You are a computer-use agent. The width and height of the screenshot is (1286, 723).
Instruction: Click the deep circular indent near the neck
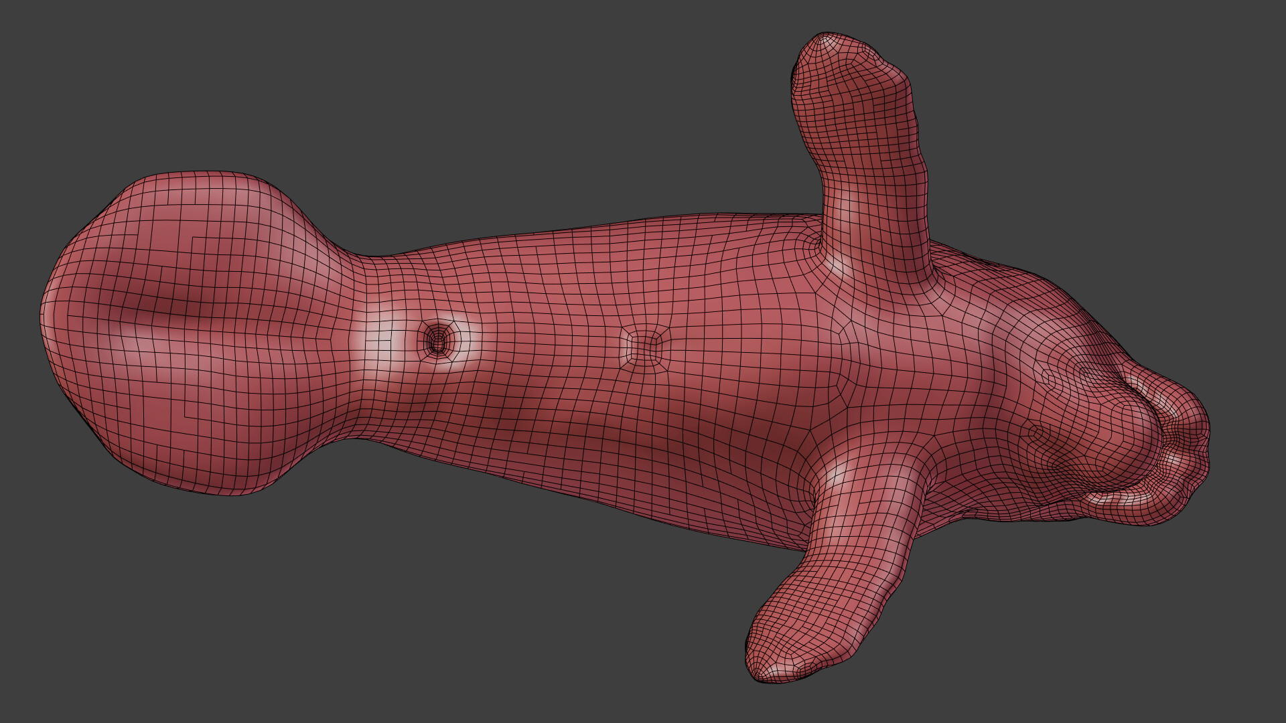pyautogui.click(x=437, y=343)
